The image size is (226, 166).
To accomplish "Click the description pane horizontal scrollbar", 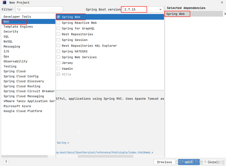I will click(x=106, y=156).
